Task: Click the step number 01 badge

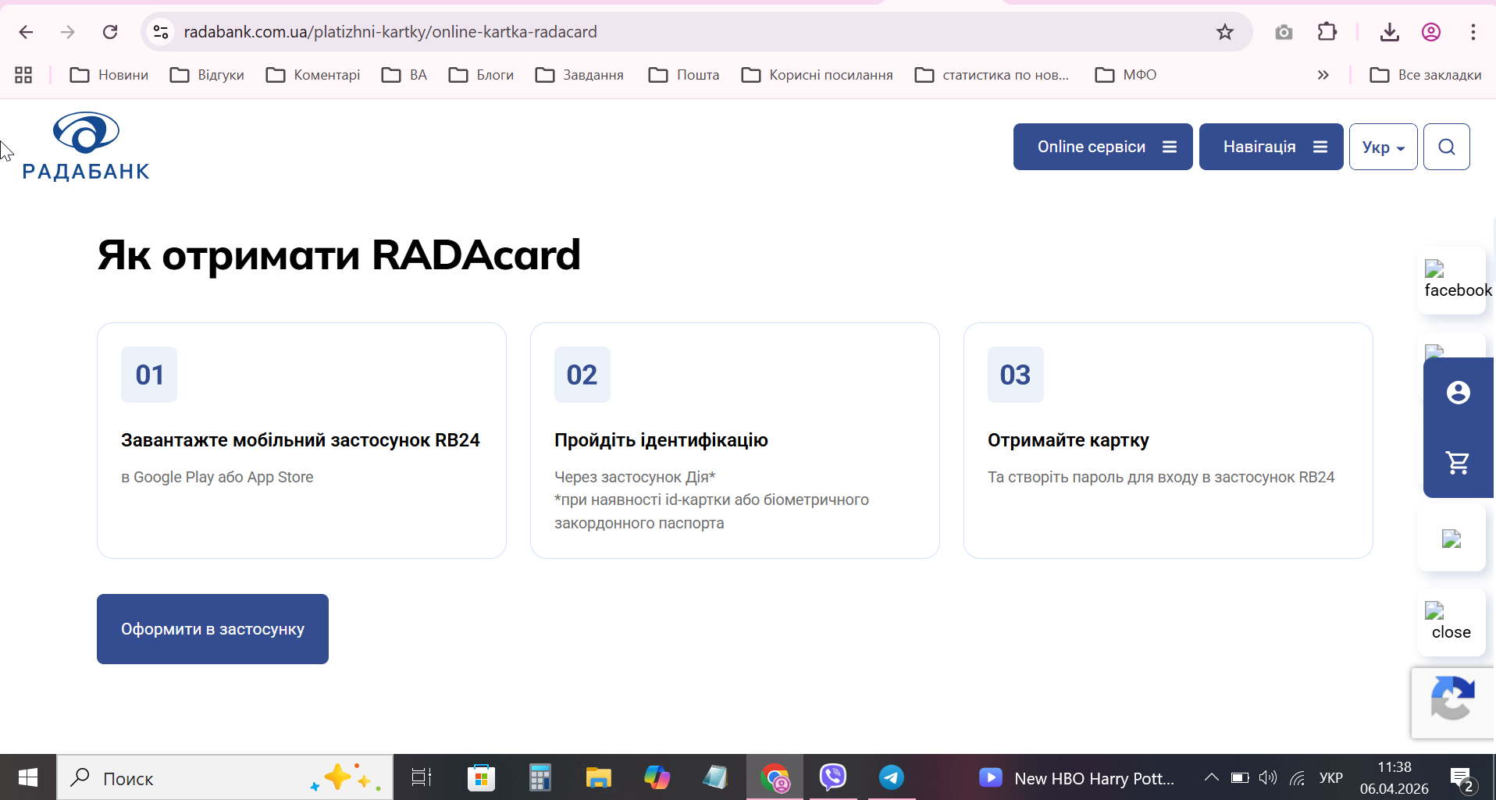Action: tap(149, 375)
